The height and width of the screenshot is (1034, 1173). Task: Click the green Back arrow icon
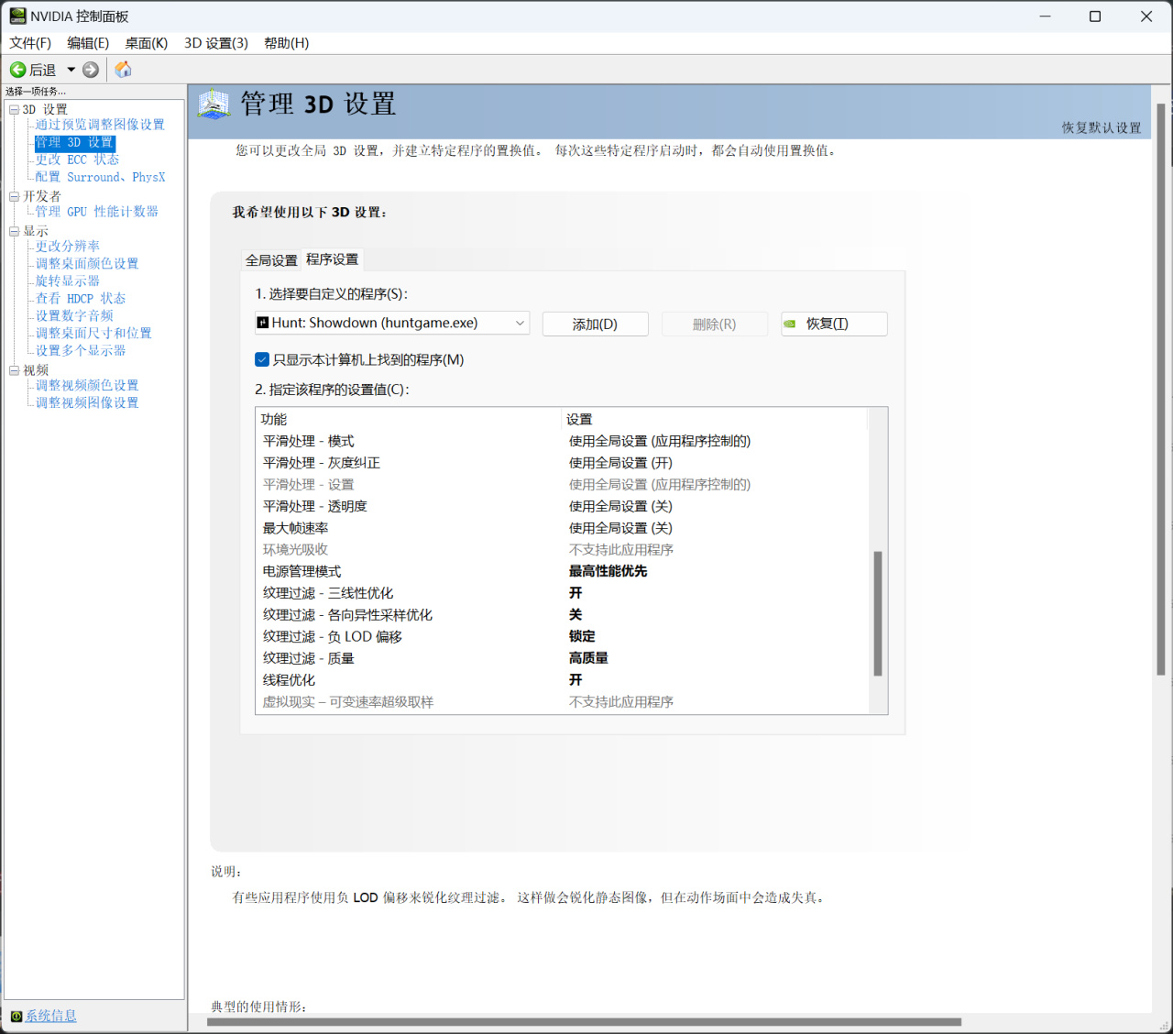tap(17, 70)
